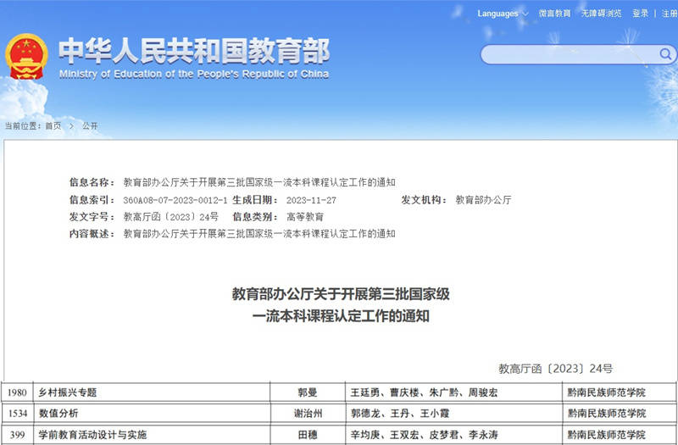This screenshot has width=678, height=445.
Task: Click the 中华人民共和国教育部 site title
Action: [x=193, y=51]
